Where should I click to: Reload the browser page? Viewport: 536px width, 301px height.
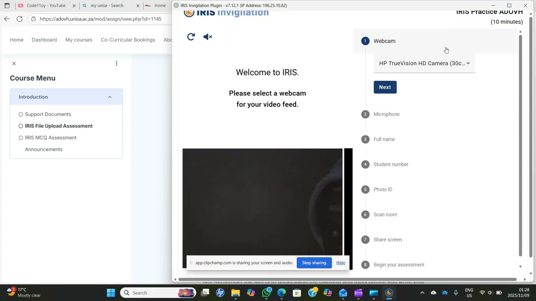pyautogui.click(x=19, y=19)
